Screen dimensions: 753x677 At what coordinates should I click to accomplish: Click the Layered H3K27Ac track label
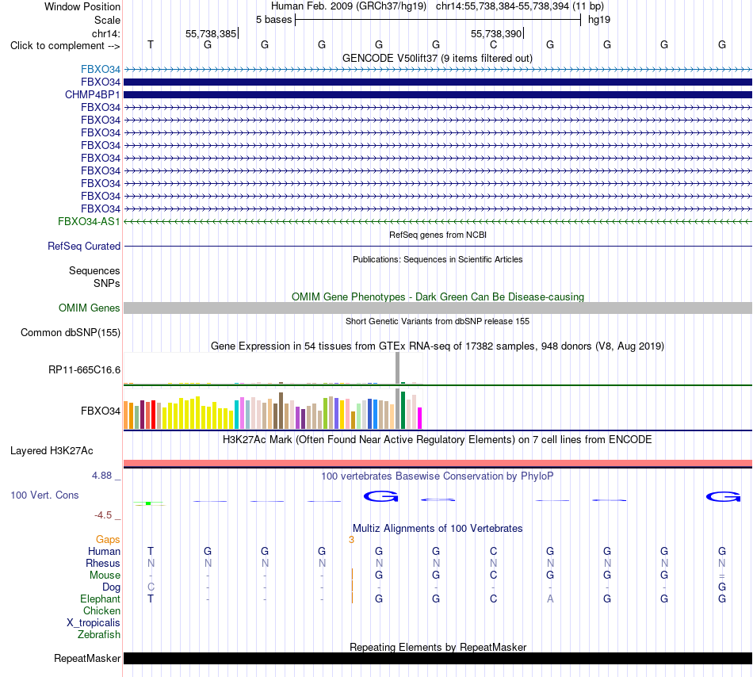pos(52,450)
